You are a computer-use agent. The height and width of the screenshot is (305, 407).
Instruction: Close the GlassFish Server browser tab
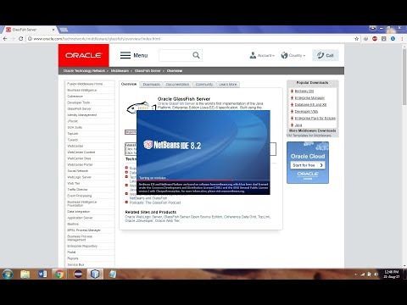53,30
